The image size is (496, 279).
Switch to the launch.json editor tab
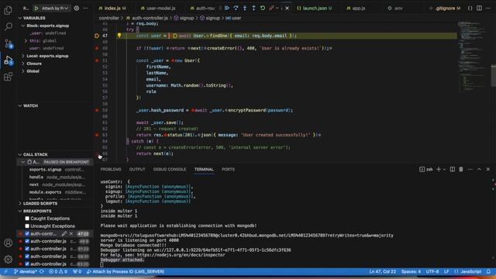pos(314,9)
